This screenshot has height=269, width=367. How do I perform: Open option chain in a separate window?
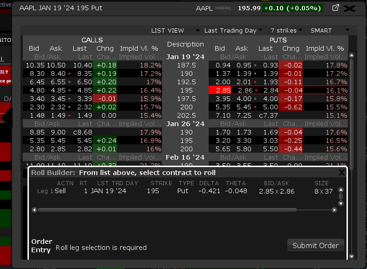pos(336,8)
